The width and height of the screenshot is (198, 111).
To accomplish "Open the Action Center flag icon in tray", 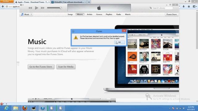I will 173,108.
